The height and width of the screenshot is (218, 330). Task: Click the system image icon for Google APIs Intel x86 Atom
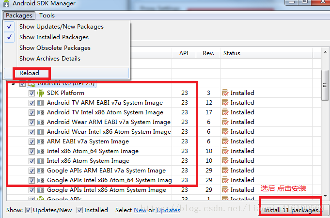[41, 190]
